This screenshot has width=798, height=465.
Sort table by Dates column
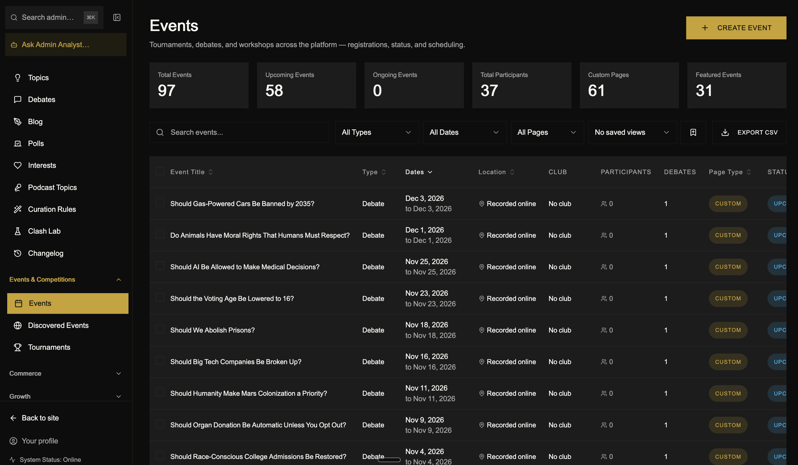pyautogui.click(x=419, y=172)
